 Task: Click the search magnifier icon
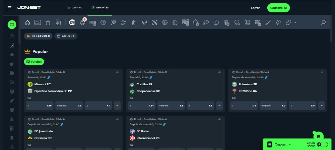tap(323, 22)
